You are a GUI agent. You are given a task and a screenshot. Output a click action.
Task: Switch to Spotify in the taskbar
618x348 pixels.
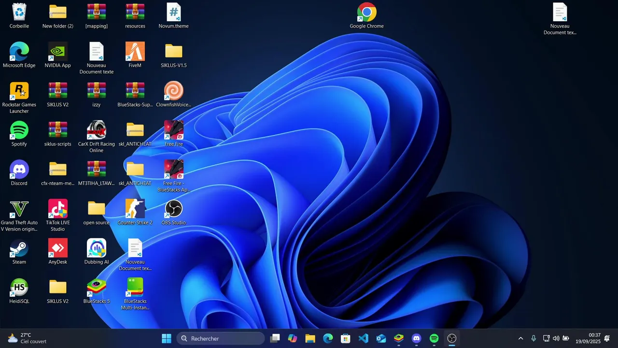click(x=434, y=338)
